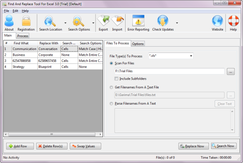Click the Add Row button
The image size is (243, 163).
point(20,146)
